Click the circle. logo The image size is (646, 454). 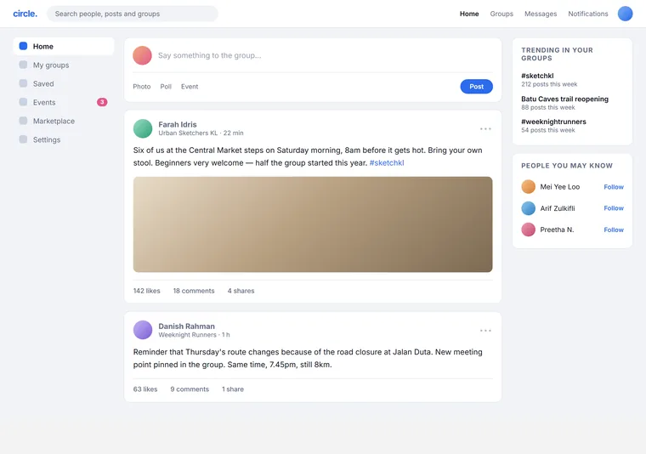(25, 14)
